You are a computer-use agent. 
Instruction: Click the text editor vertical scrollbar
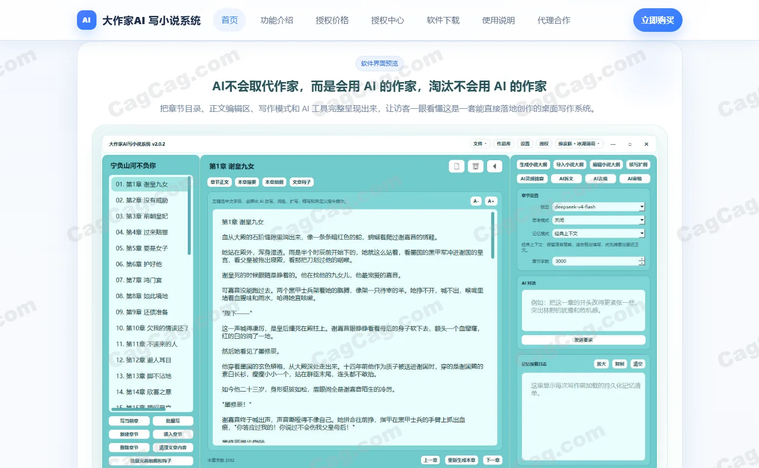(493, 235)
